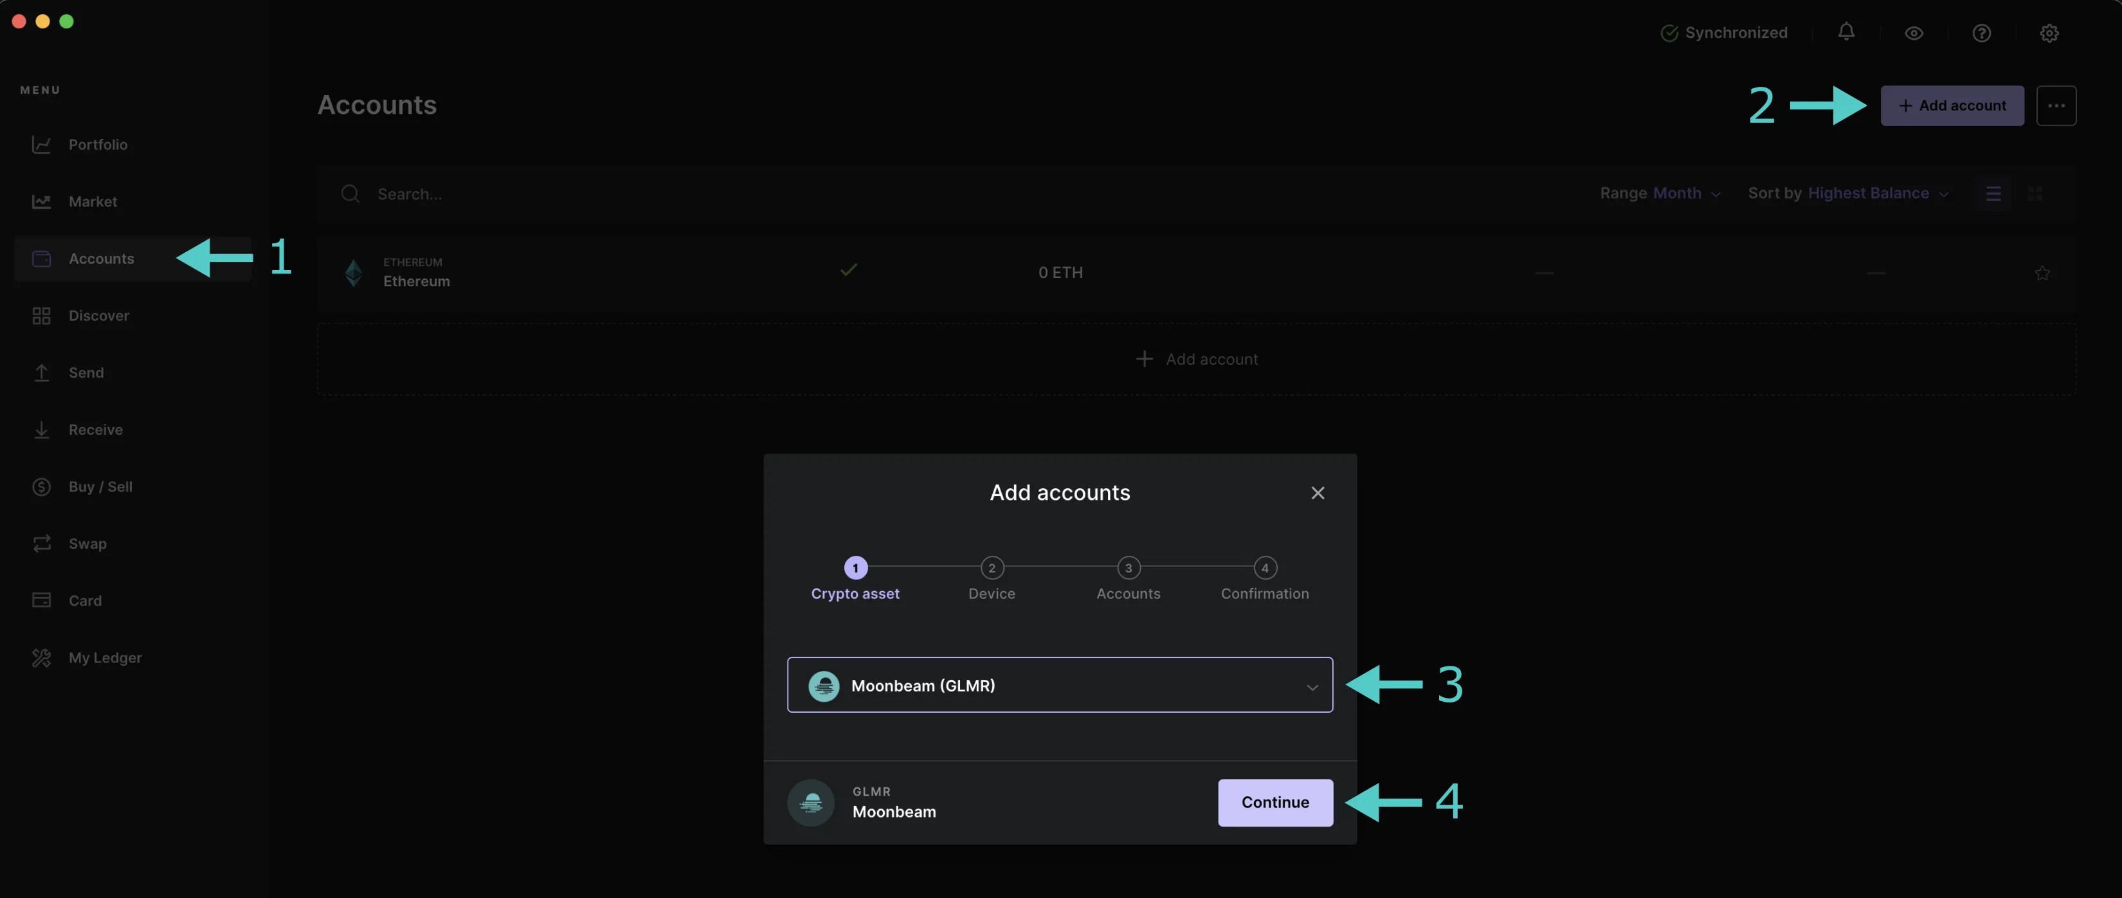Select the Portfolio chart icon in the sidebar
This screenshot has width=2122, height=898.
pyautogui.click(x=42, y=144)
